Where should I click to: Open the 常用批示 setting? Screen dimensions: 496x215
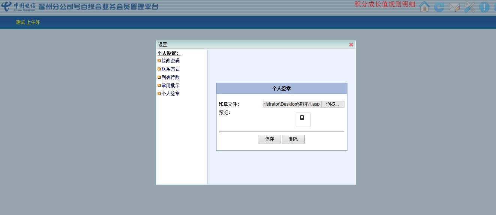point(170,85)
